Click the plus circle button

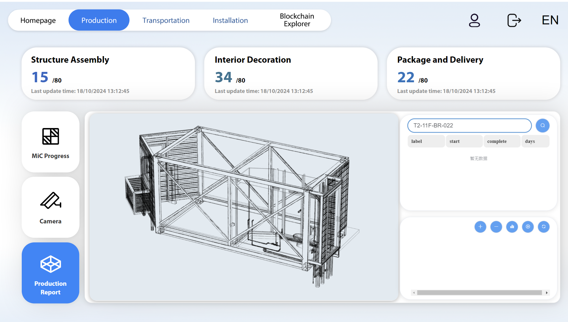(x=480, y=227)
